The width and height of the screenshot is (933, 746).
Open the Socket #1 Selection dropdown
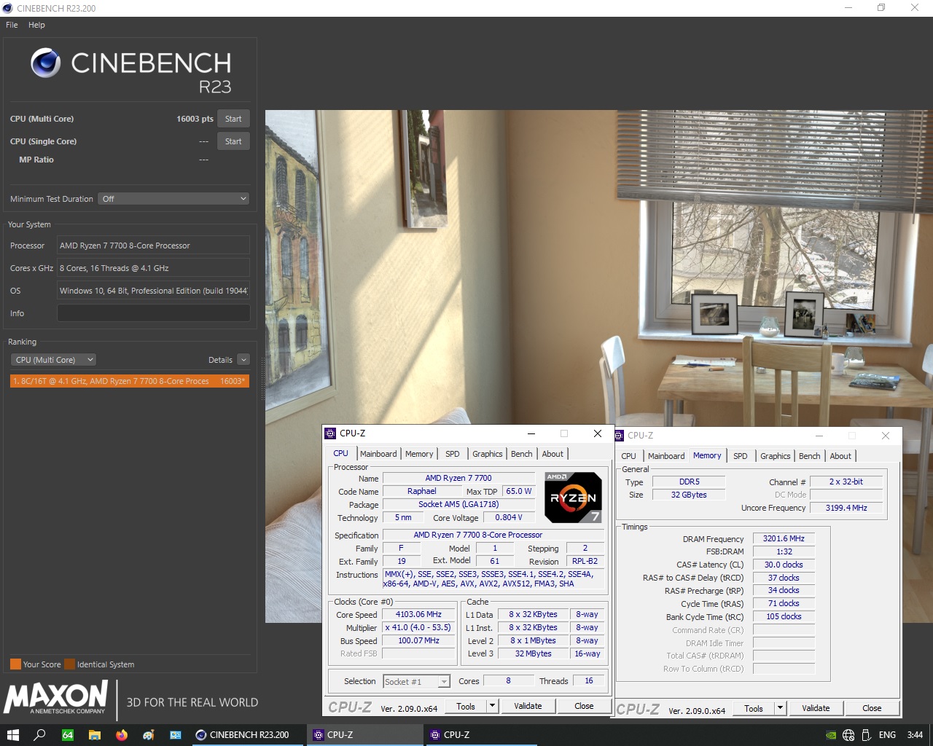point(416,681)
